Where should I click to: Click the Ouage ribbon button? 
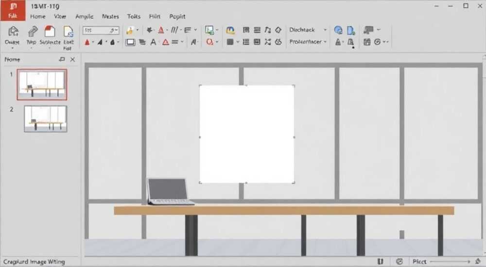click(x=13, y=36)
